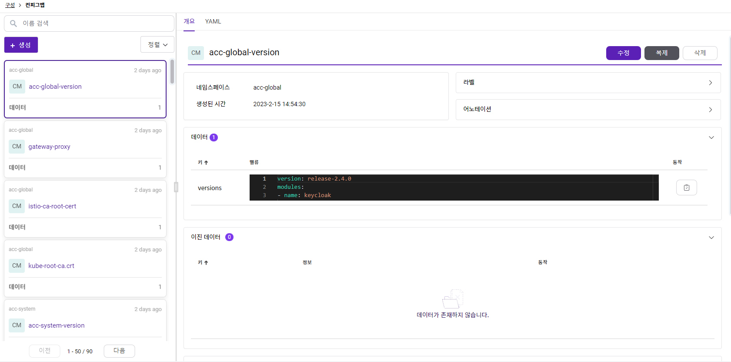Screen dimensions: 731x362
Task: Click the versions key cell
Action: click(x=210, y=188)
